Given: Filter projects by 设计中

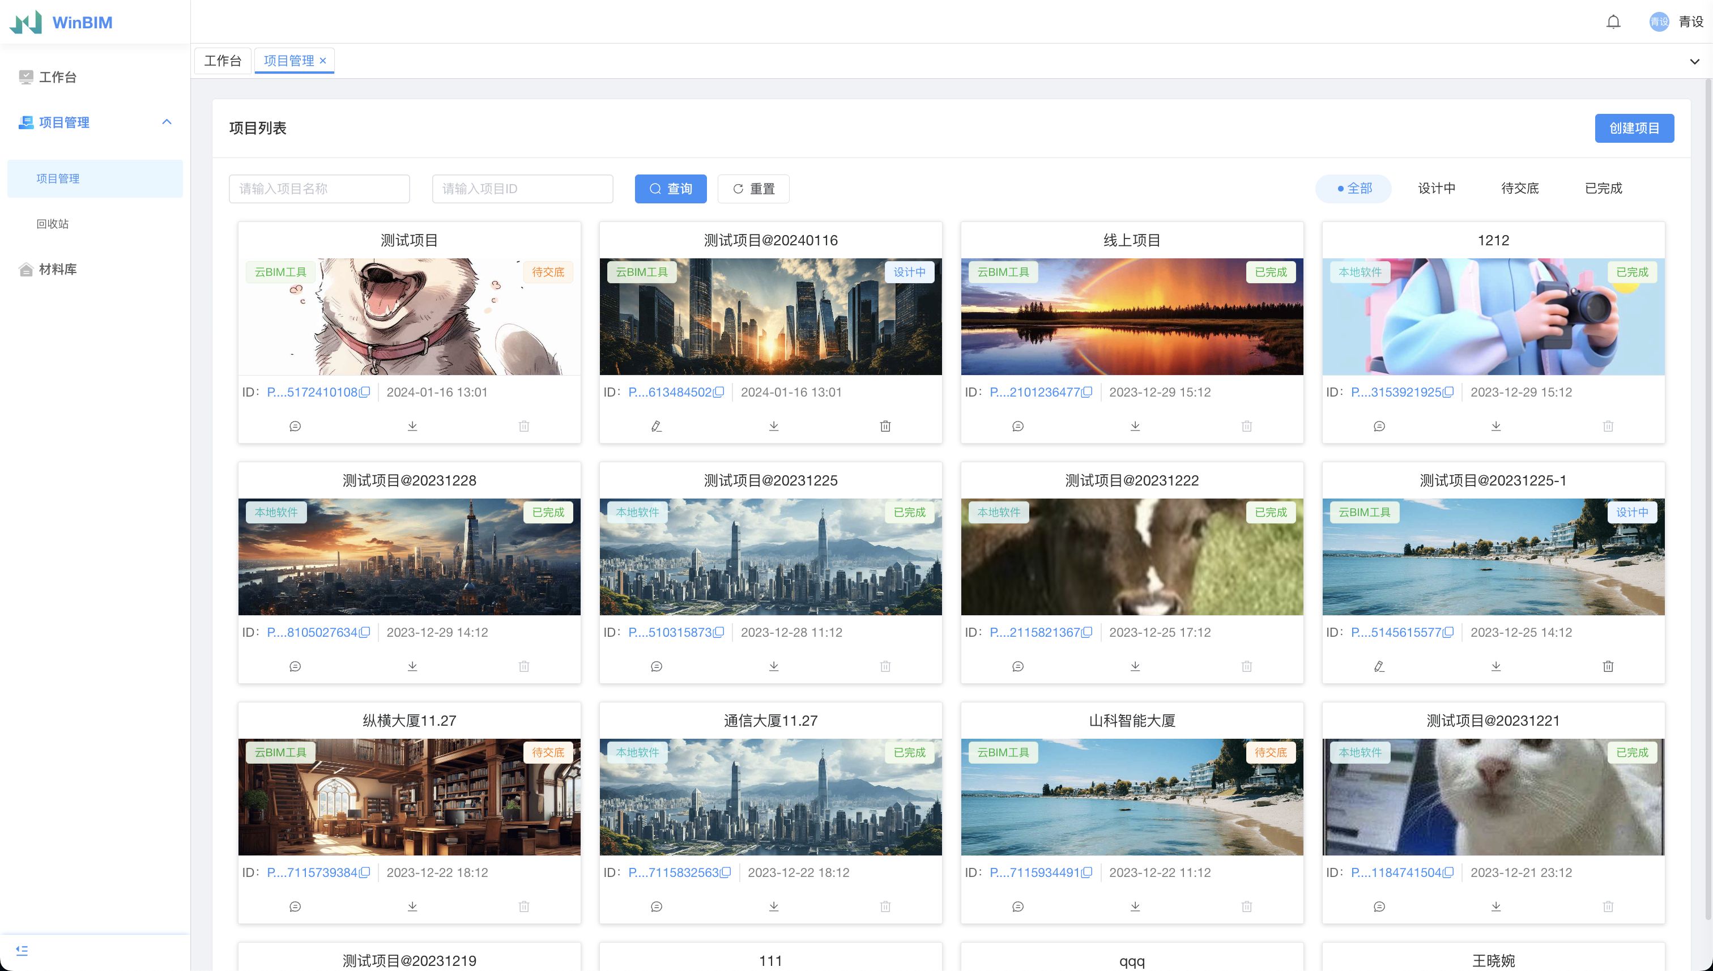Looking at the screenshot, I should [x=1436, y=189].
